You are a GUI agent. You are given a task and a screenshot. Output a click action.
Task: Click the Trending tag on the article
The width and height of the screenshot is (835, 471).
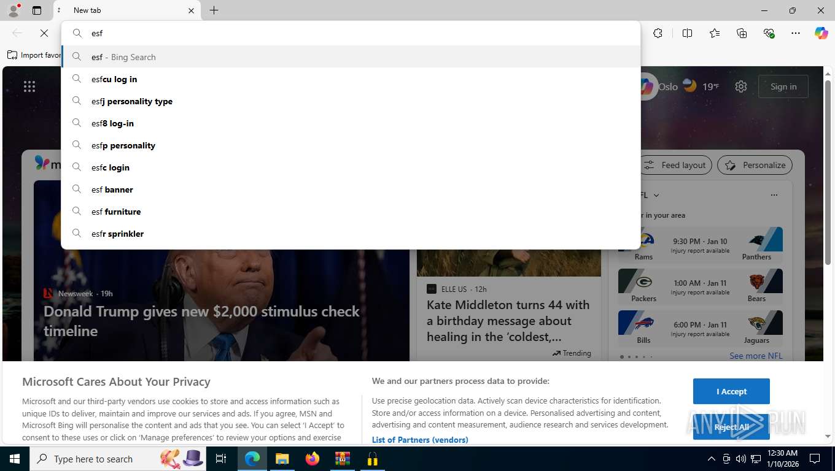click(x=572, y=353)
